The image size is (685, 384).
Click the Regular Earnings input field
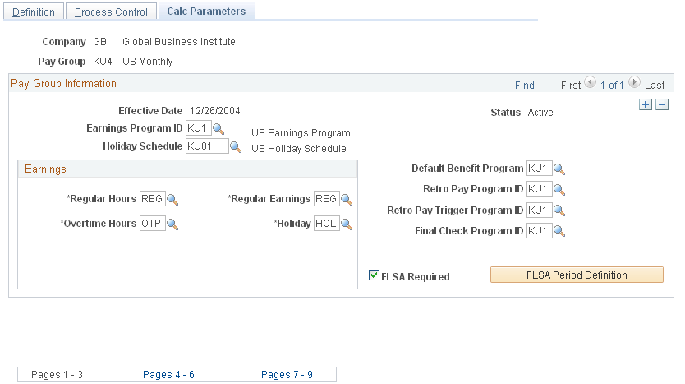[x=326, y=199]
